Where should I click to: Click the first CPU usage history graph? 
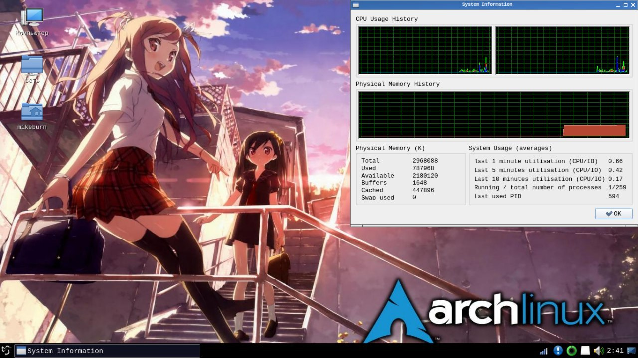click(x=425, y=50)
